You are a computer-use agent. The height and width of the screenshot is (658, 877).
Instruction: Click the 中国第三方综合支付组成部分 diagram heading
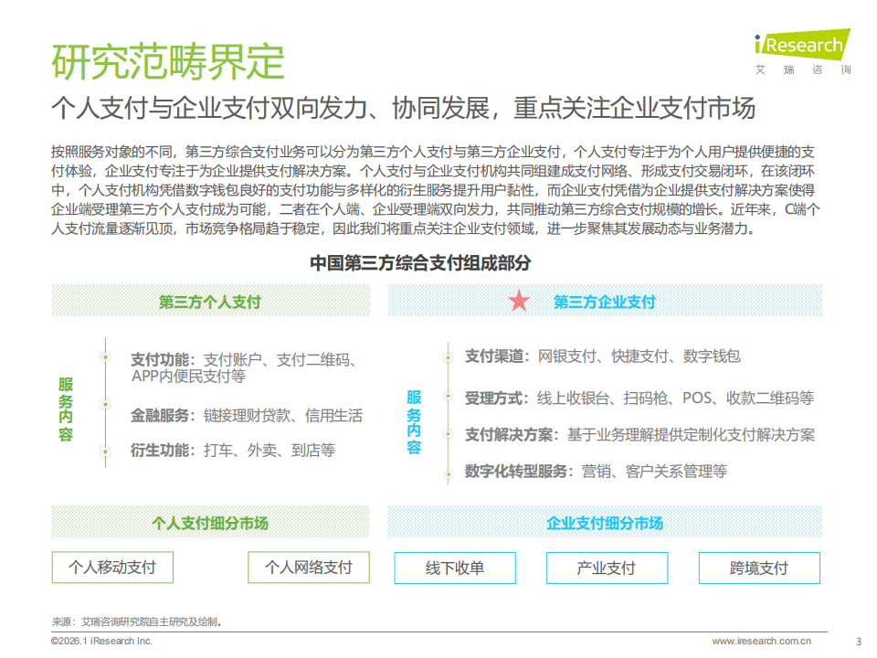point(420,263)
